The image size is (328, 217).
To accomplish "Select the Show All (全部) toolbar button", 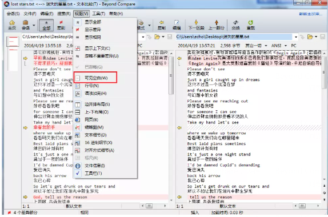I will pyautogui.click(x=46, y=25).
